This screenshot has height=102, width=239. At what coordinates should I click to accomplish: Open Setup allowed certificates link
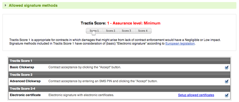click(196, 95)
